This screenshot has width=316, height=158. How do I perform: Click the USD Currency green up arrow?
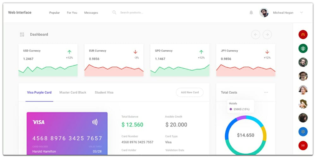click(x=69, y=52)
